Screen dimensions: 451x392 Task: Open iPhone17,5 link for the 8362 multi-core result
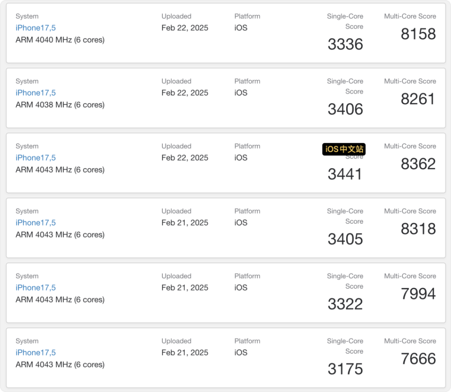pos(36,157)
